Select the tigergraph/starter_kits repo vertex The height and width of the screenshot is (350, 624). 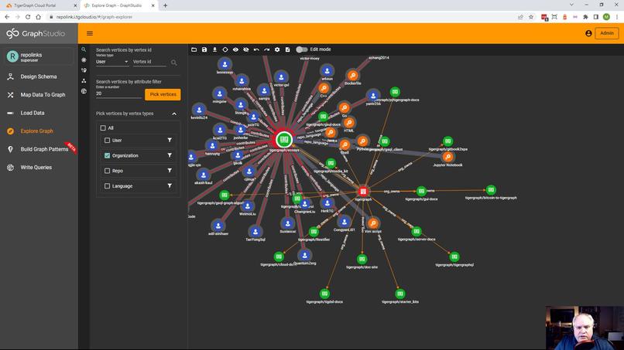click(400, 294)
